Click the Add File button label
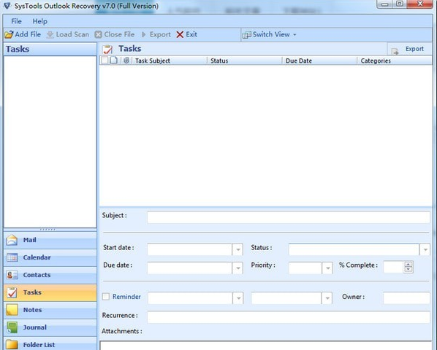The image size is (437, 350). coord(28,34)
